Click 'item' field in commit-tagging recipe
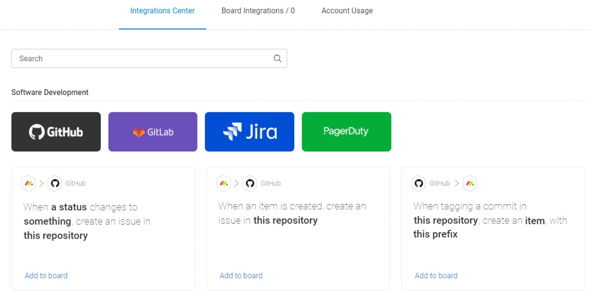The height and width of the screenshot is (293, 590). coord(535,221)
